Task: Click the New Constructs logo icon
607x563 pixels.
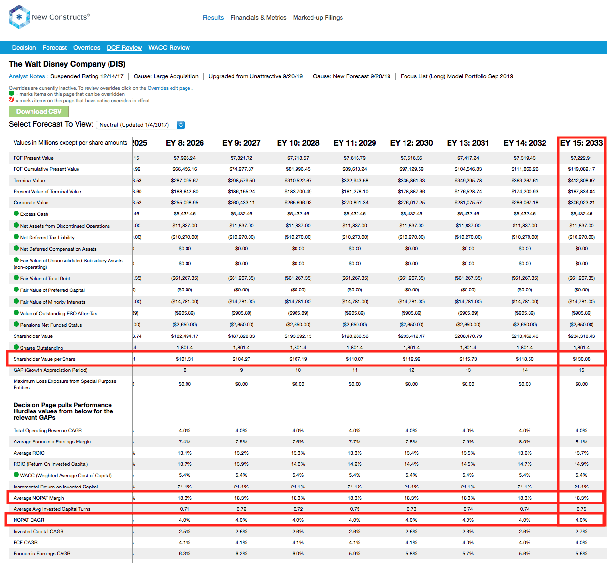Action: click(x=19, y=17)
